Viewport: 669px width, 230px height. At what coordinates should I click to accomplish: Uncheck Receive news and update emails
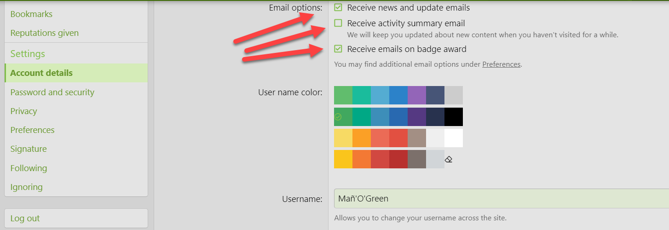pos(338,8)
